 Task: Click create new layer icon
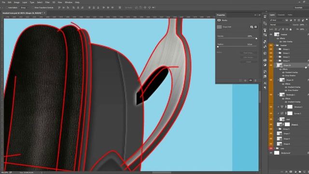pyautogui.click(x=305, y=172)
